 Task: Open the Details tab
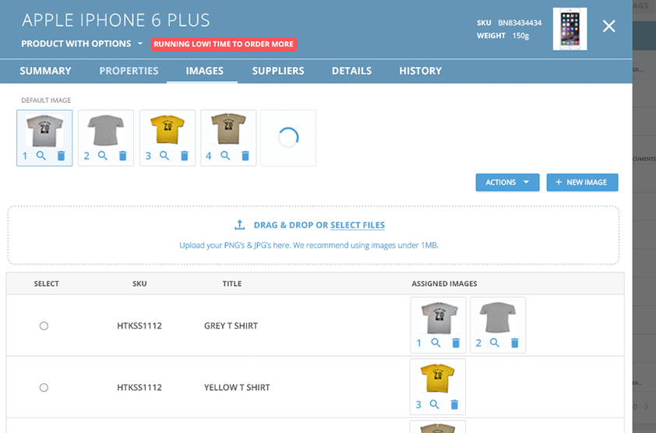pos(352,71)
